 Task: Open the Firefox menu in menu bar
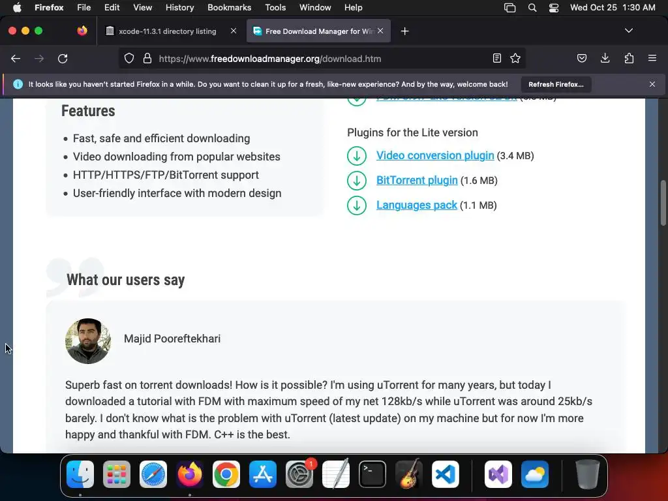coord(49,7)
